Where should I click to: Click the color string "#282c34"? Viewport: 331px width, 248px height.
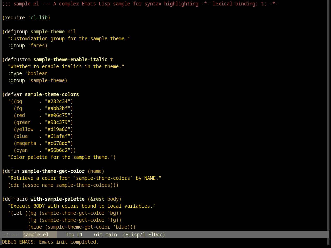[x=58, y=101]
